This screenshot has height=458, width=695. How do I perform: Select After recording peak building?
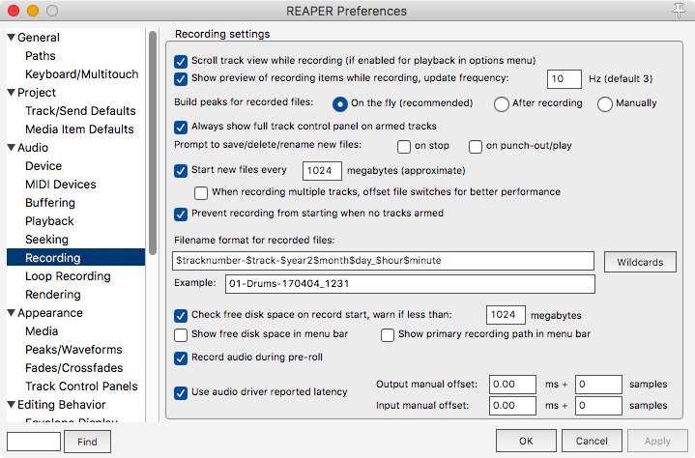pyautogui.click(x=502, y=104)
